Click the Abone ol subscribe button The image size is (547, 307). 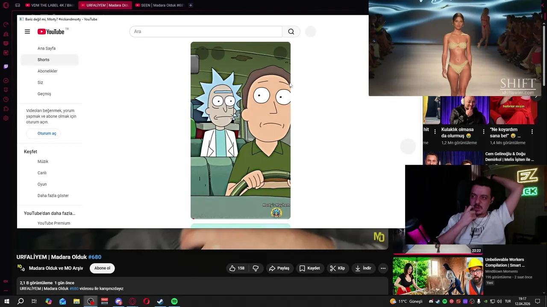102,268
